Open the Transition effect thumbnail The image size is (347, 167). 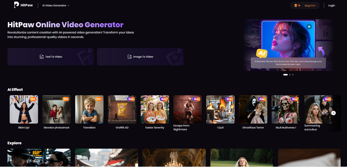coord(89,109)
